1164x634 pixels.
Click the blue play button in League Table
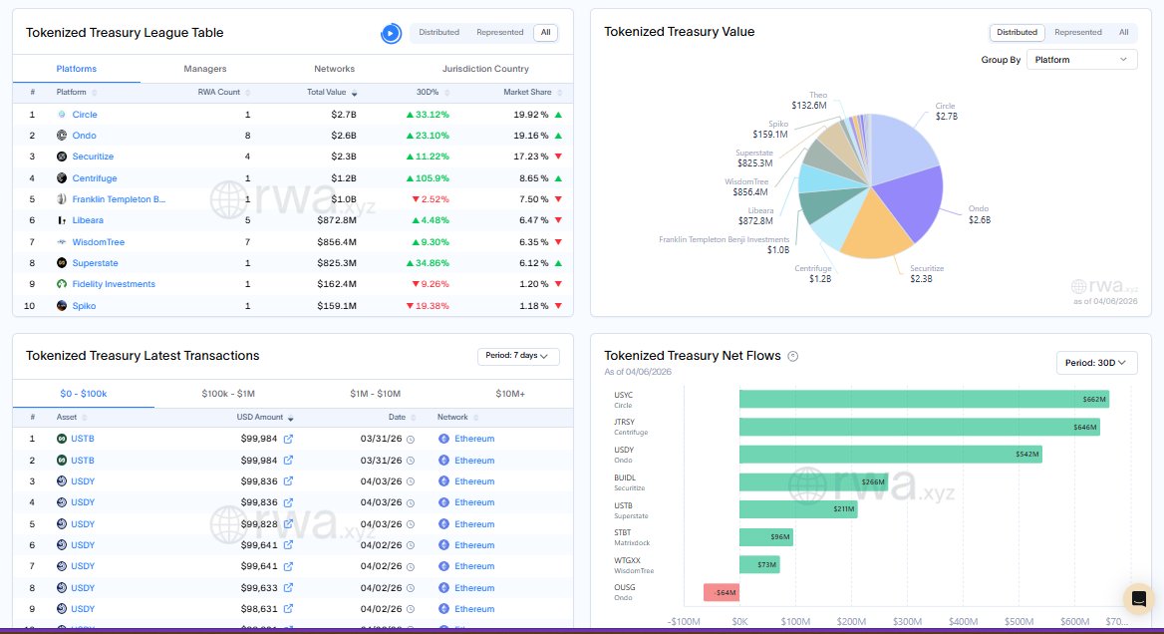pyautogui.click(x=392, y=34)
